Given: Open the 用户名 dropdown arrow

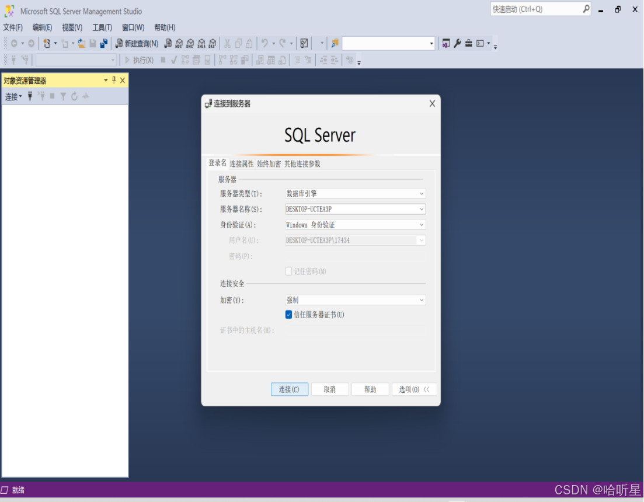Looking at the screenshot, I should coord(422,240).
